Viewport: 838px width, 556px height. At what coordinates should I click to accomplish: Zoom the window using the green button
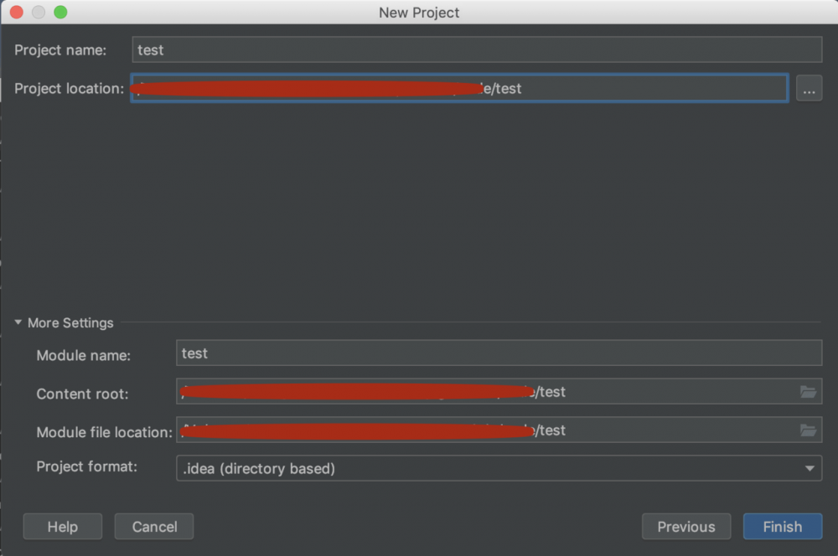[x=59, y=13]
